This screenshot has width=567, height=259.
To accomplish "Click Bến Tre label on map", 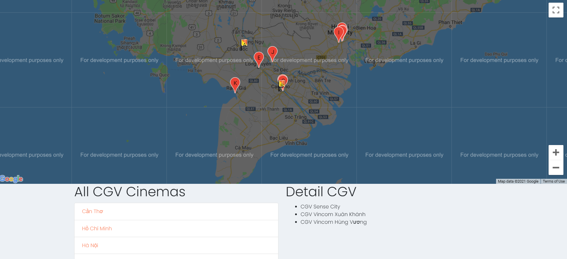I will pos(322,81).
